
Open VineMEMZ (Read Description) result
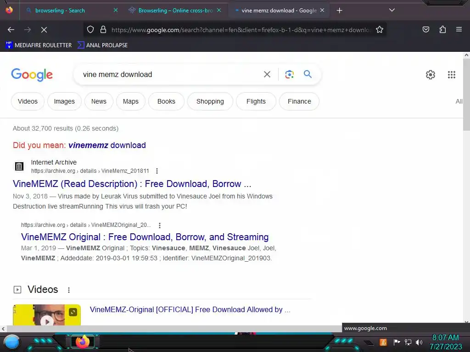pyautogui.click(x=132, y=184)
